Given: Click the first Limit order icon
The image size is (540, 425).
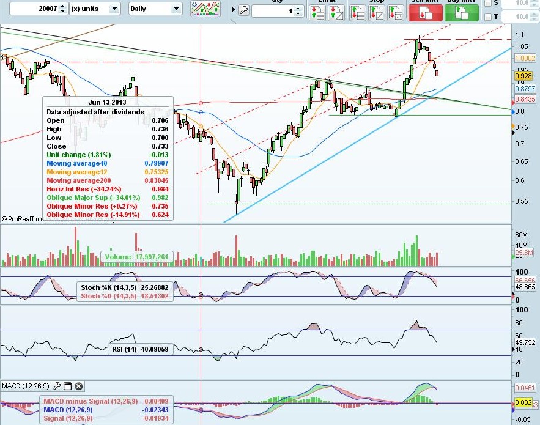Looking at the screenshot, I should (317, 12).
